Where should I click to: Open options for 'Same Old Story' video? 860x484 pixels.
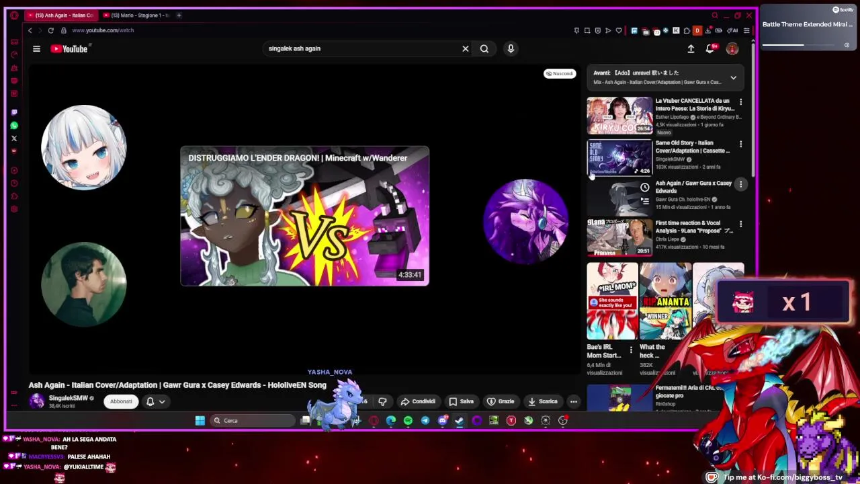click(x=740, y=144)
